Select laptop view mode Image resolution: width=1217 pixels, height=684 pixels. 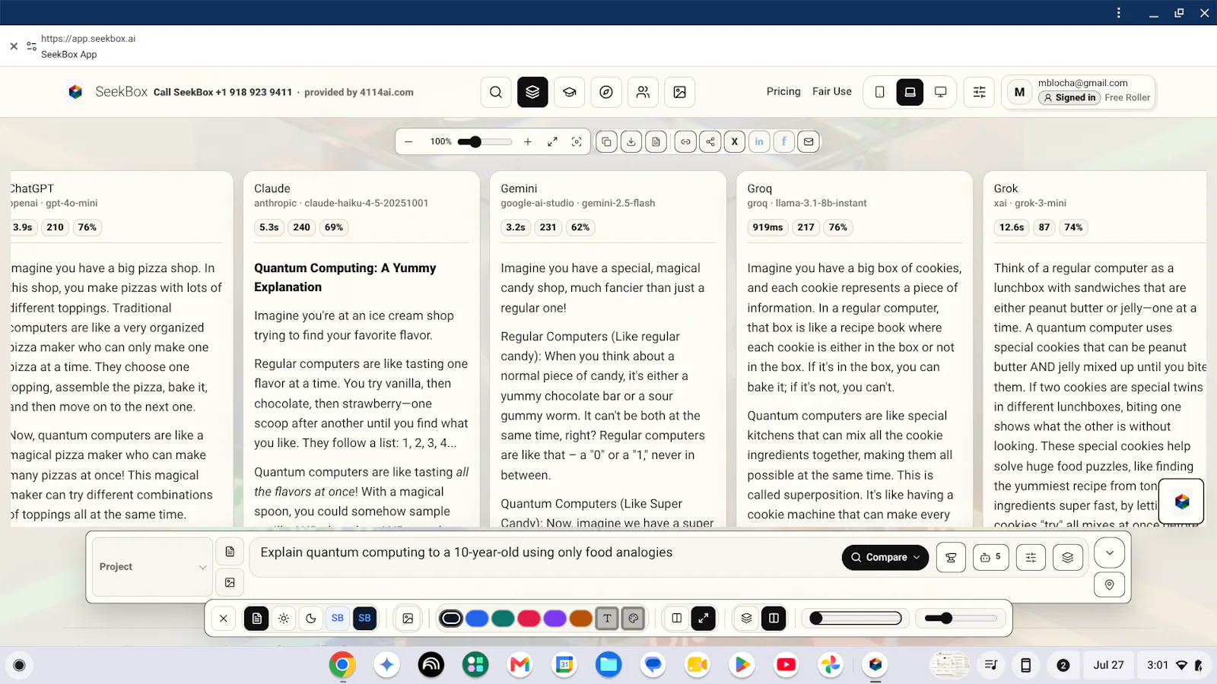910,92
